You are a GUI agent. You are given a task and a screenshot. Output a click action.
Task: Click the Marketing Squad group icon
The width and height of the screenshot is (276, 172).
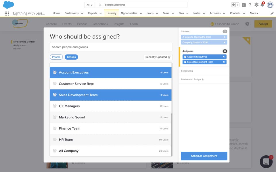tap(55, 117)
